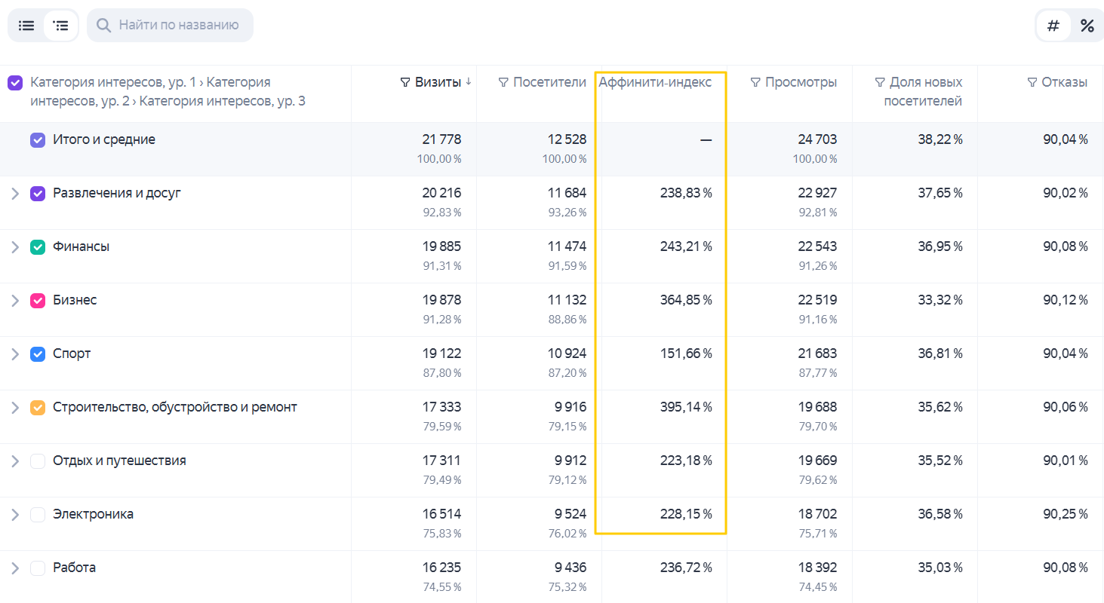Show percentage values with % button

click(1087, 26)
